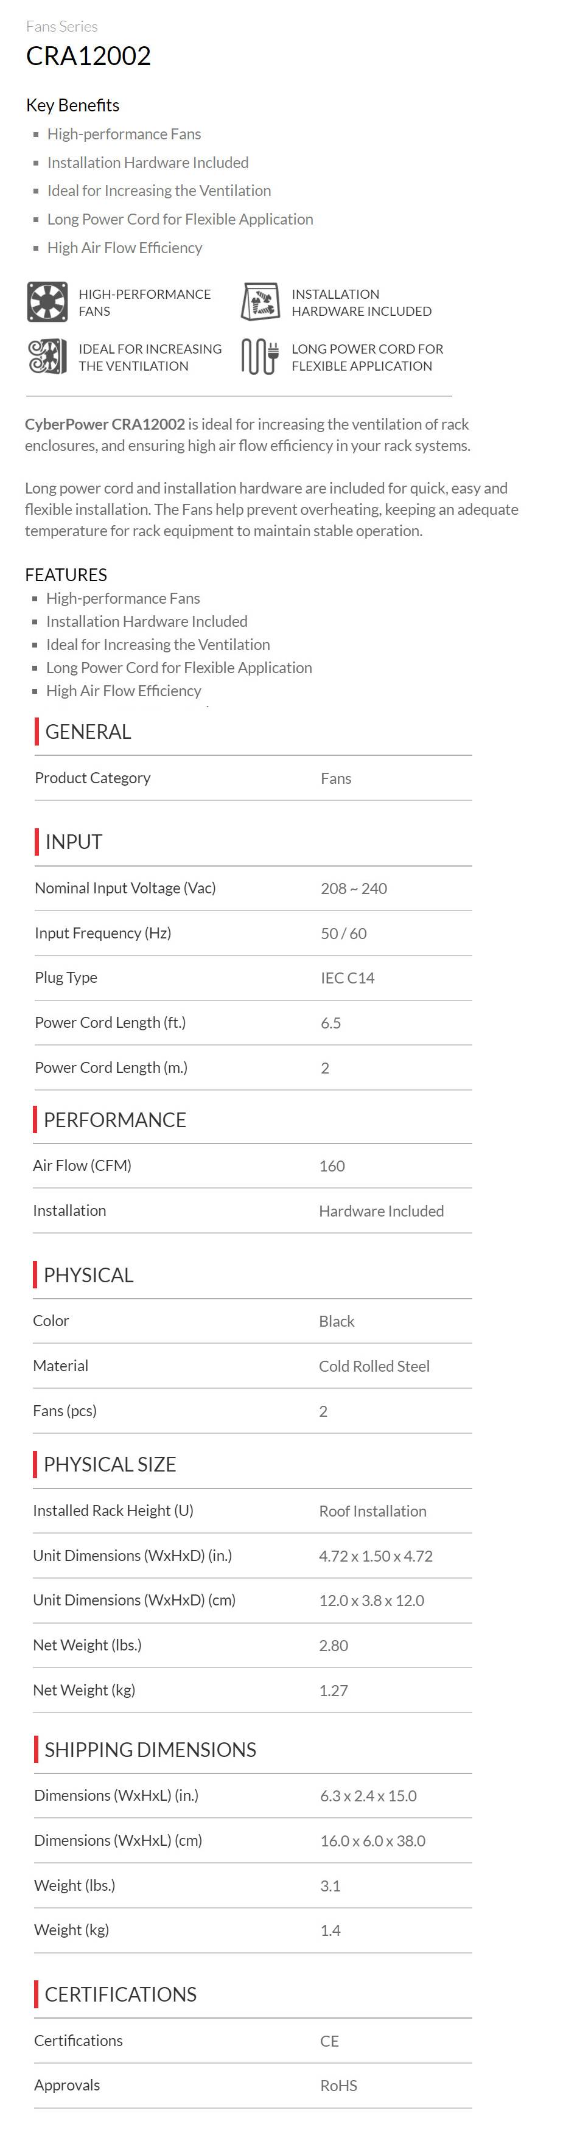Image resolution: width=563 pixels, height=2130 pixels.
Task: Click the CERTIFICATIONS section heading
Action: 120,1994
